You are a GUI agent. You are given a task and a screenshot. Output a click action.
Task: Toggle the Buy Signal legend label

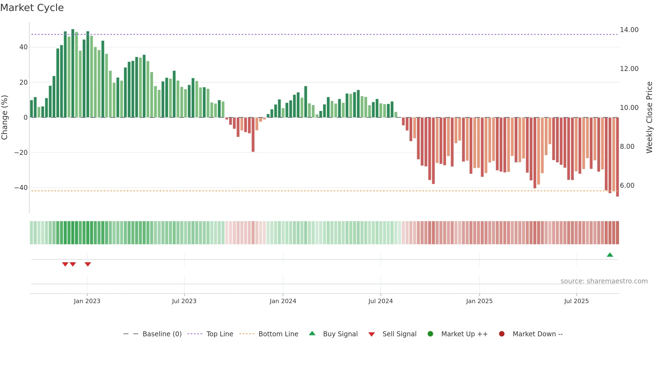click(340, 334)
